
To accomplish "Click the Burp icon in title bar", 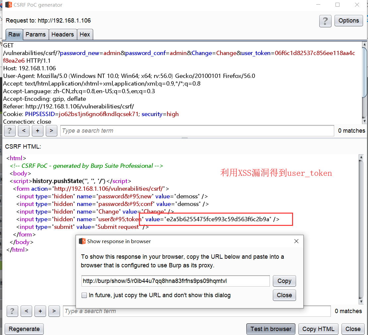I will pos(8,5).
